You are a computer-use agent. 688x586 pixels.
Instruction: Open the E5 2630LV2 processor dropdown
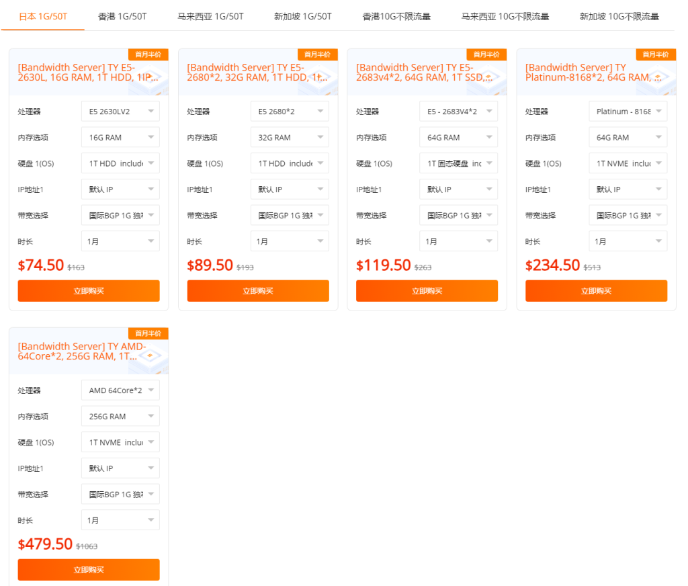120,112
